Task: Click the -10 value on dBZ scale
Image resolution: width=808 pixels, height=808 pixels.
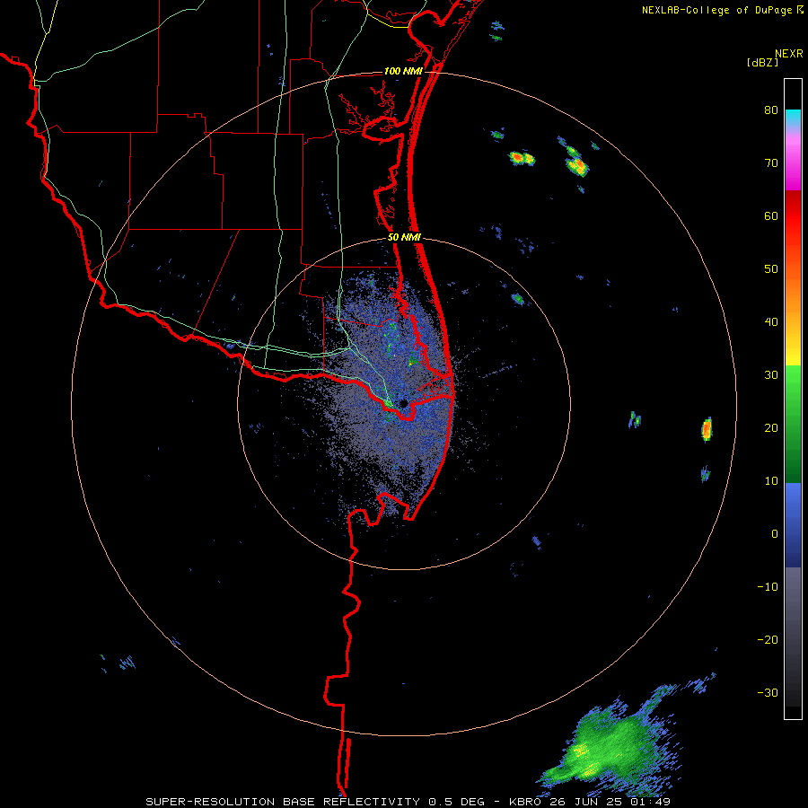Action: pyautogui.click(x=768, y=587)
